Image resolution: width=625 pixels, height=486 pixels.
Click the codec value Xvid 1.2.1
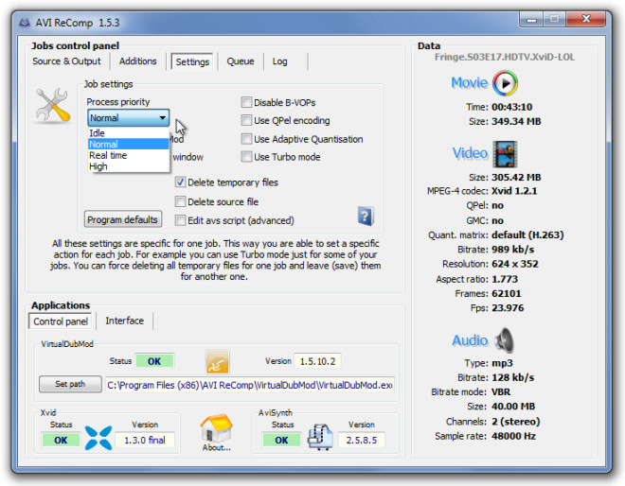pos(514,191)
